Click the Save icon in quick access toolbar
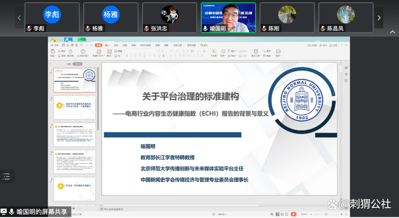Image resolution: width=399 pixels, height=218 pixels. point(64,45)
